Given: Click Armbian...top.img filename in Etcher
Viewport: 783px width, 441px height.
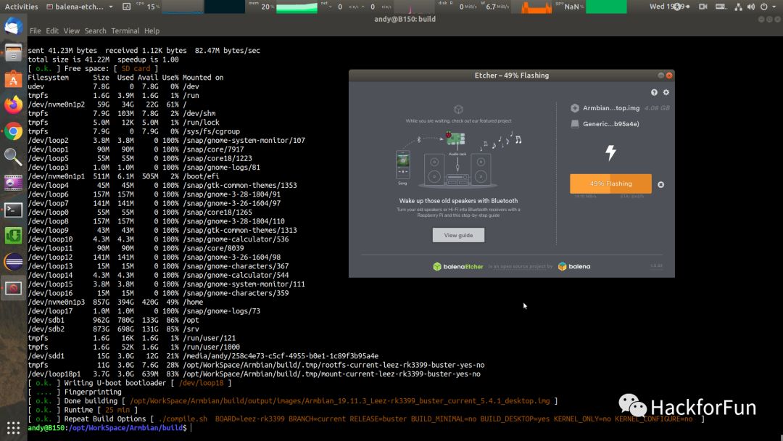Looking at the screenshot, I should pyautogui.click(x=611, y=108).
